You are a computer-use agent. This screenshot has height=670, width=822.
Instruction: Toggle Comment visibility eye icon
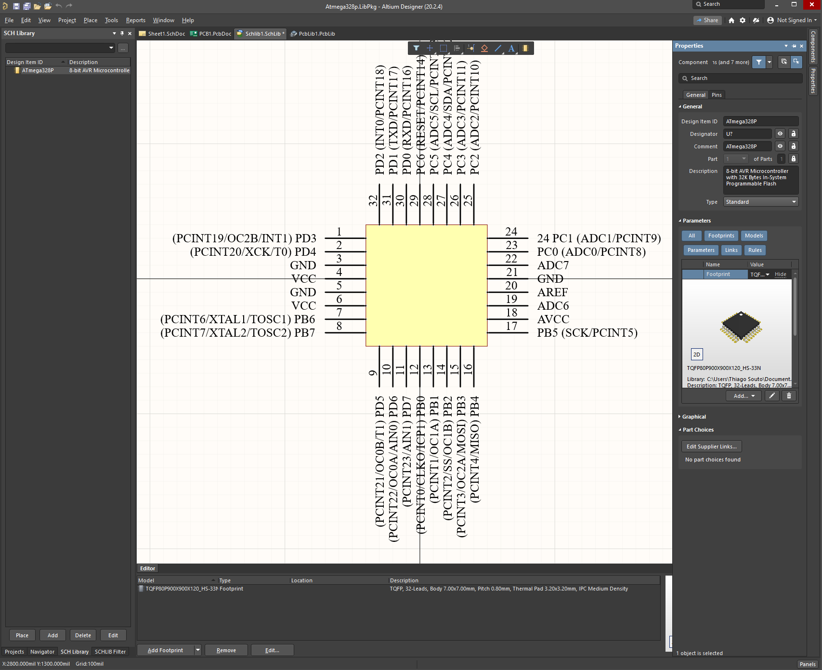tap(780, 146)
